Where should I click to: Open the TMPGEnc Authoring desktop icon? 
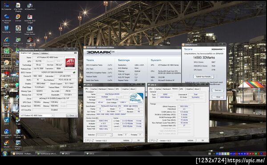(x=18, y=145)
